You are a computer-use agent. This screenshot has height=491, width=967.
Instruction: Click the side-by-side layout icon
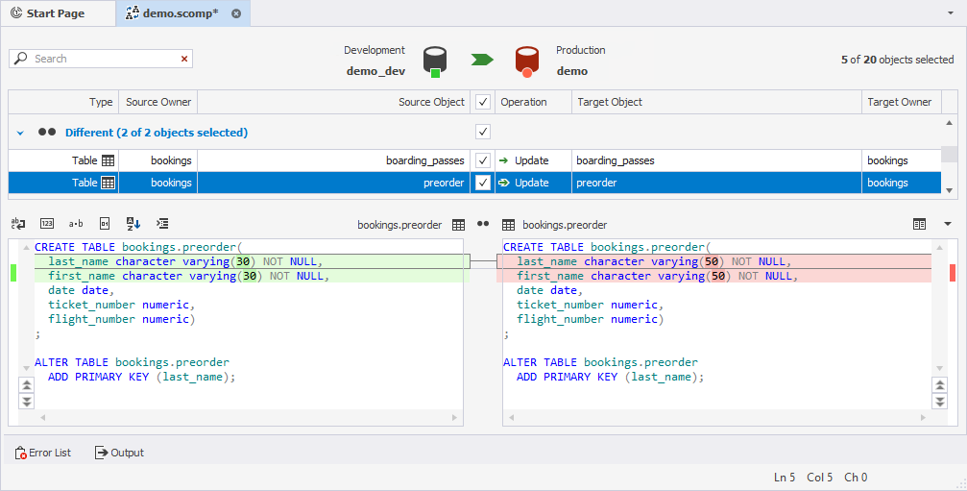pyautogui.click(x=920, y=224)
